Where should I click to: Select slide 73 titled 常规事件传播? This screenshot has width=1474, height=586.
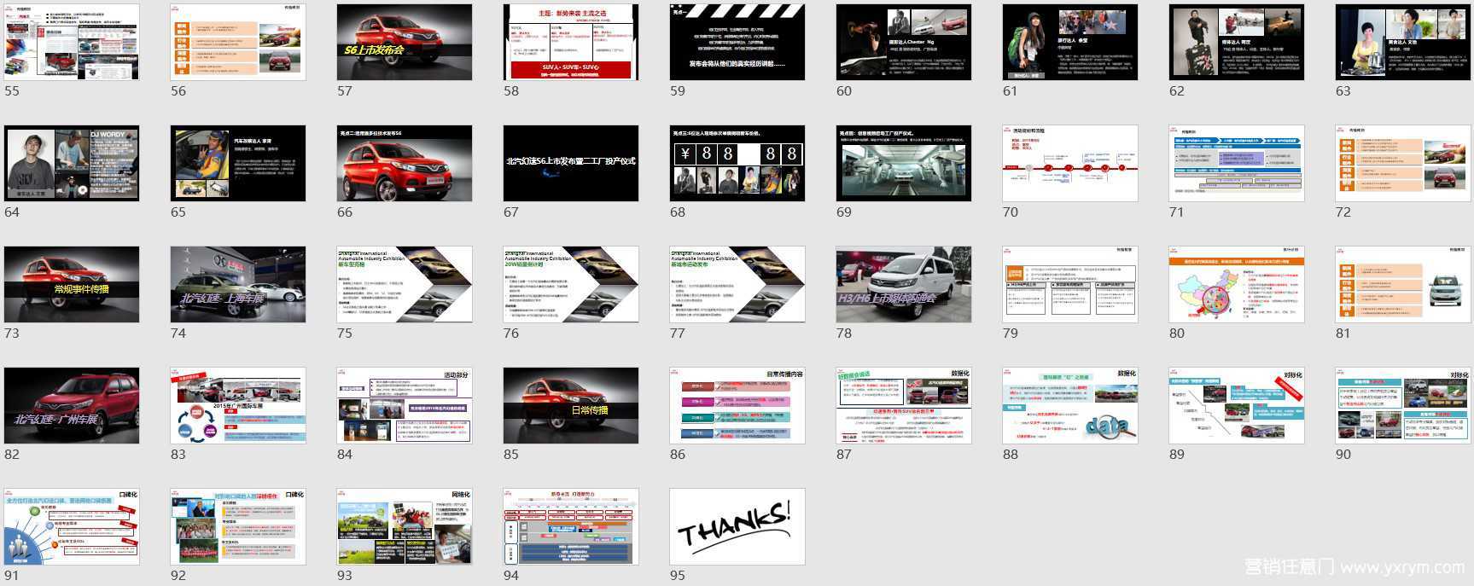[x=72, y=284]
